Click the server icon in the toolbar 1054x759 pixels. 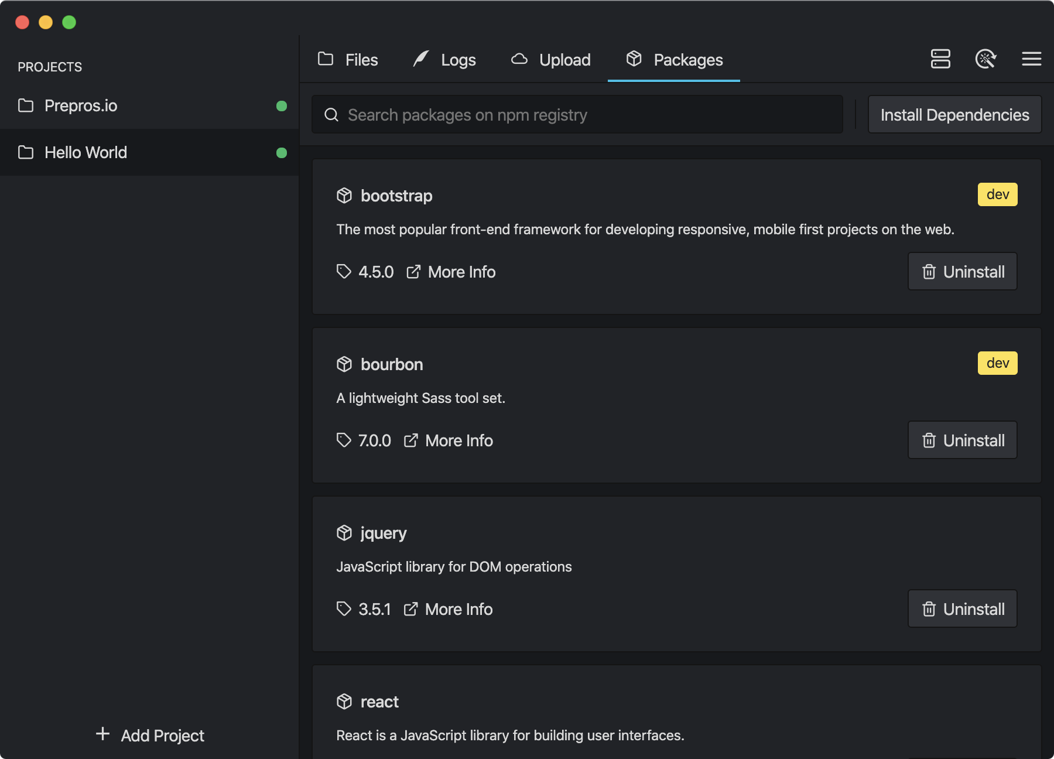pos(940,59)
